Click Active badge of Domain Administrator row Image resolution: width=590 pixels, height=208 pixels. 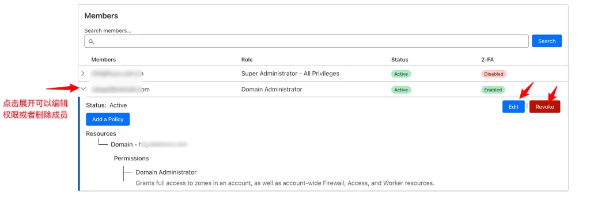coord(401,90)
